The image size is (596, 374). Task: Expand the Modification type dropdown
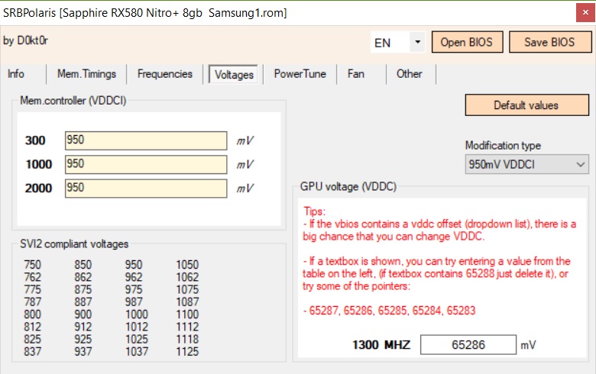[x=526, y=164]
